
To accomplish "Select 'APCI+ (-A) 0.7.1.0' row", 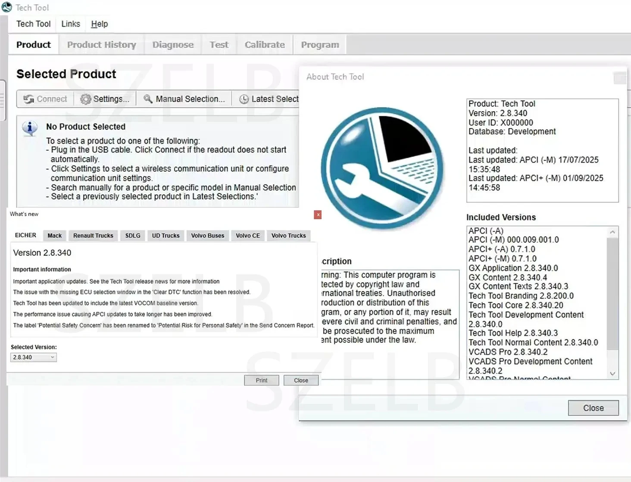I will coord(502,249).
